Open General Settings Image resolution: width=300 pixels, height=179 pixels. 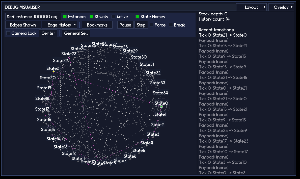75,33
